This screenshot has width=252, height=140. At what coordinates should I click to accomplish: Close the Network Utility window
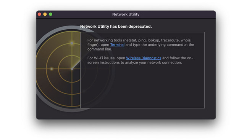coord(40,14)
